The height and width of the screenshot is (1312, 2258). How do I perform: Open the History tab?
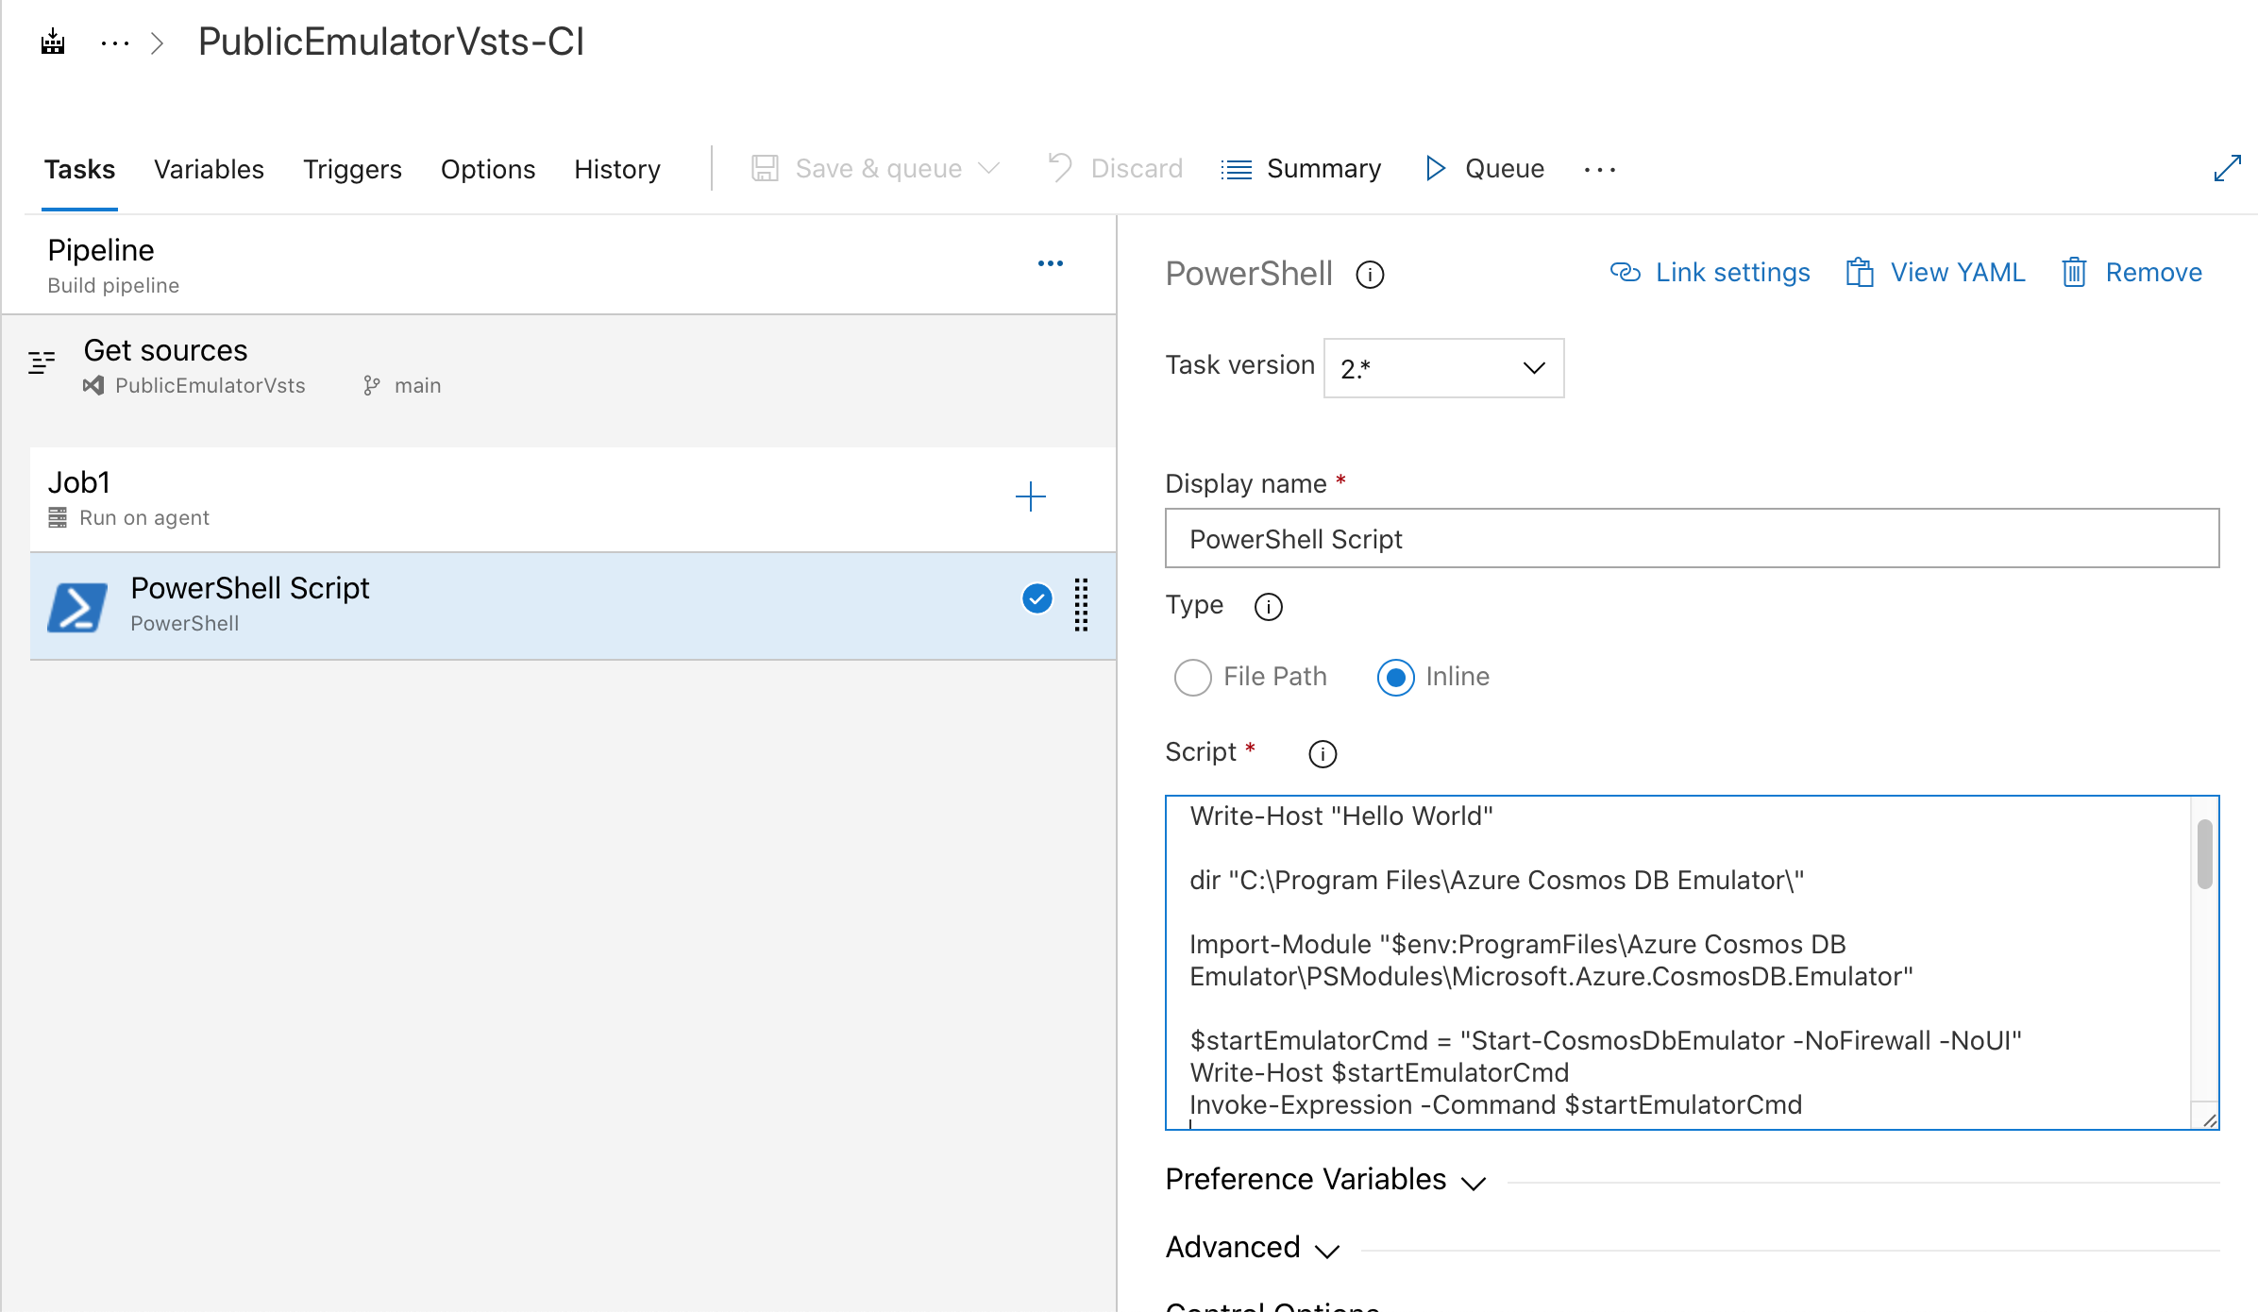(616, 169)
